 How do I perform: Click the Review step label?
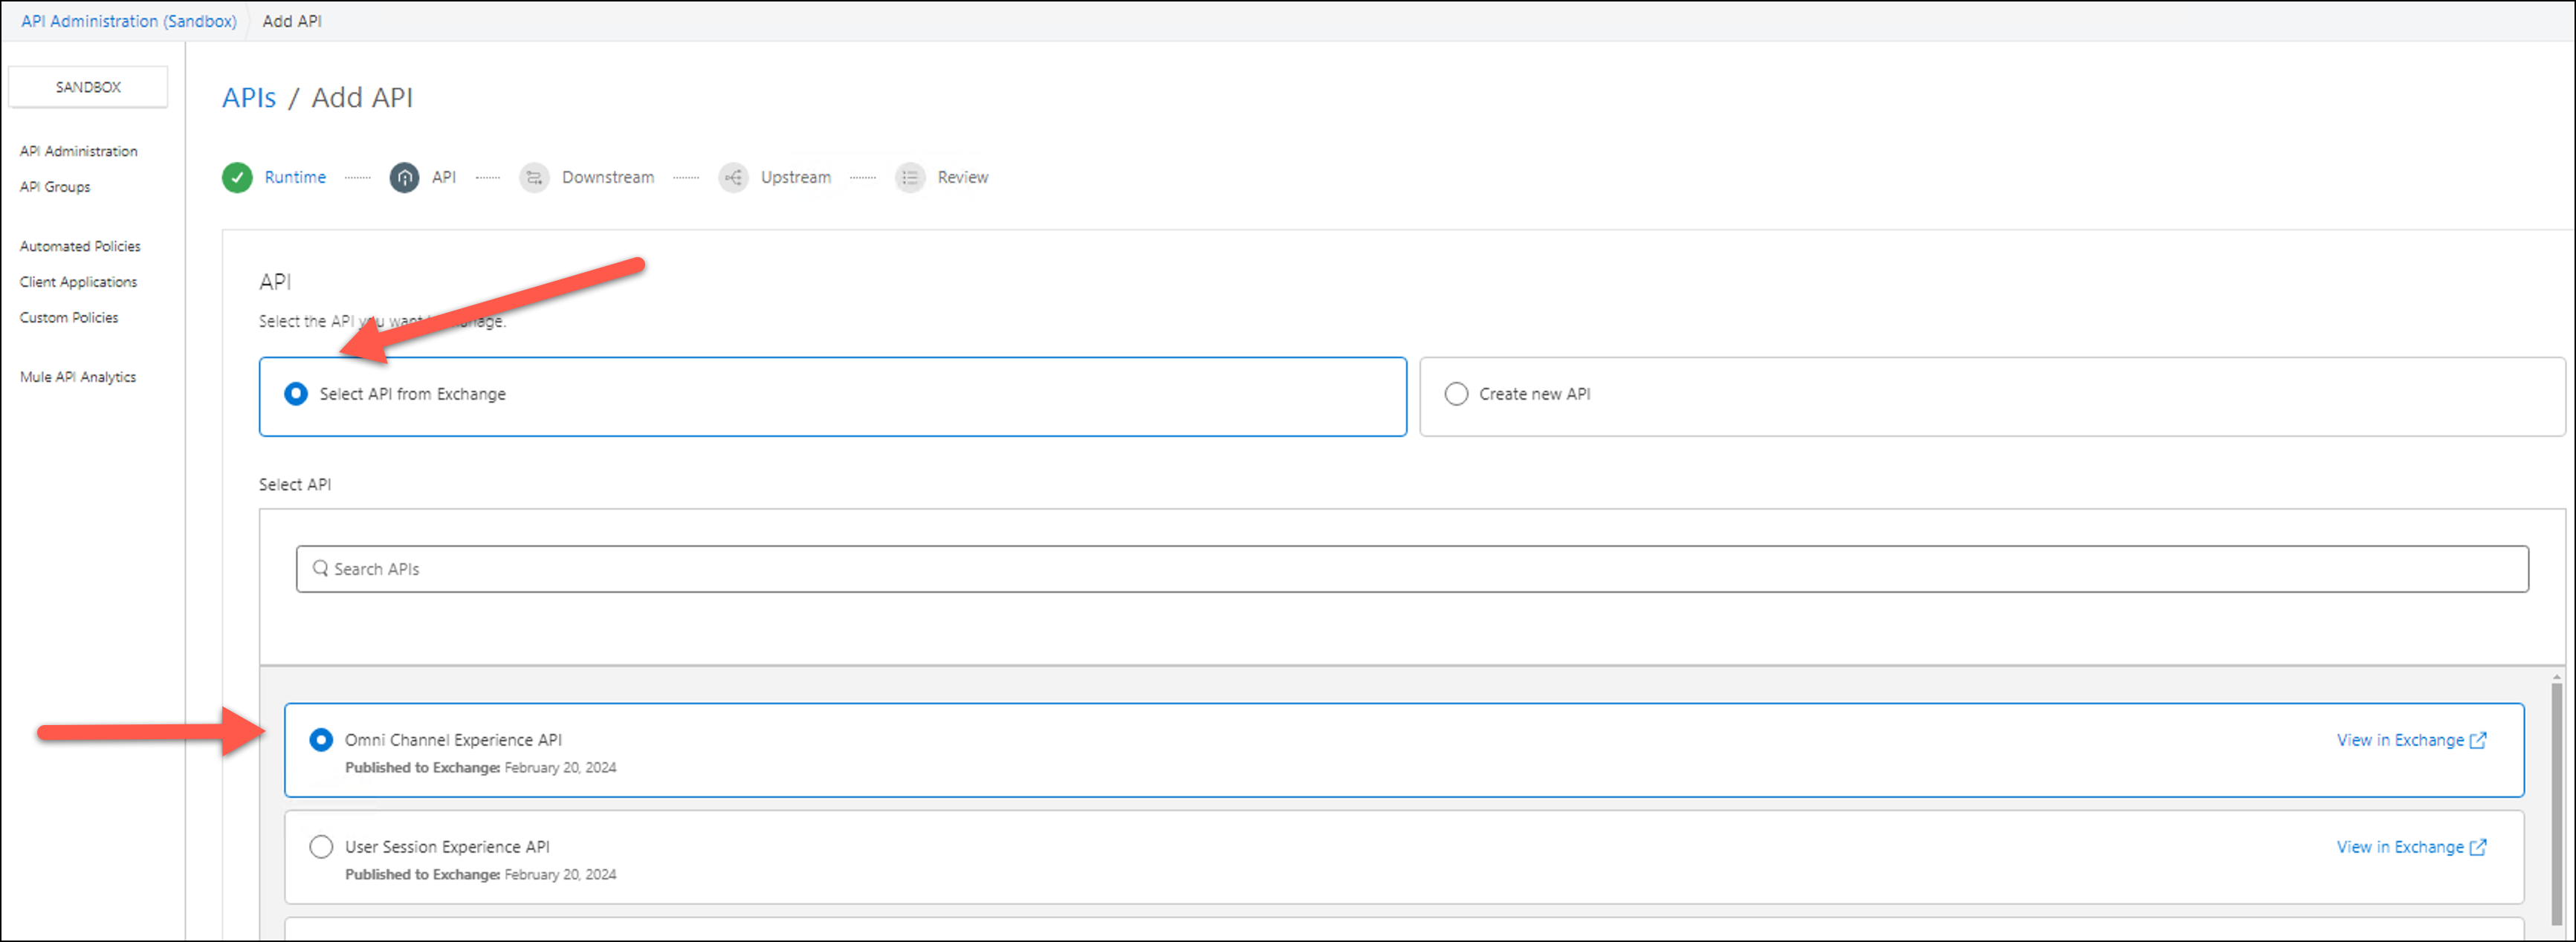coord(963,177)
